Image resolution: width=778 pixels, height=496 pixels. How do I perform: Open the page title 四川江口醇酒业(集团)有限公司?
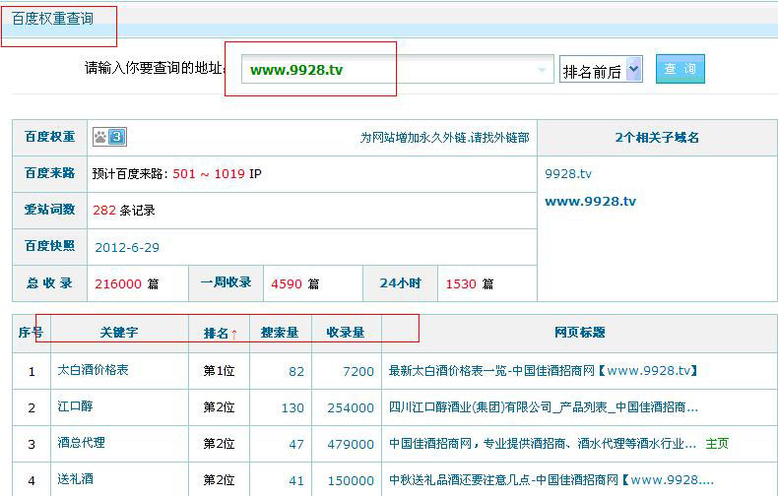click(544, 407)
